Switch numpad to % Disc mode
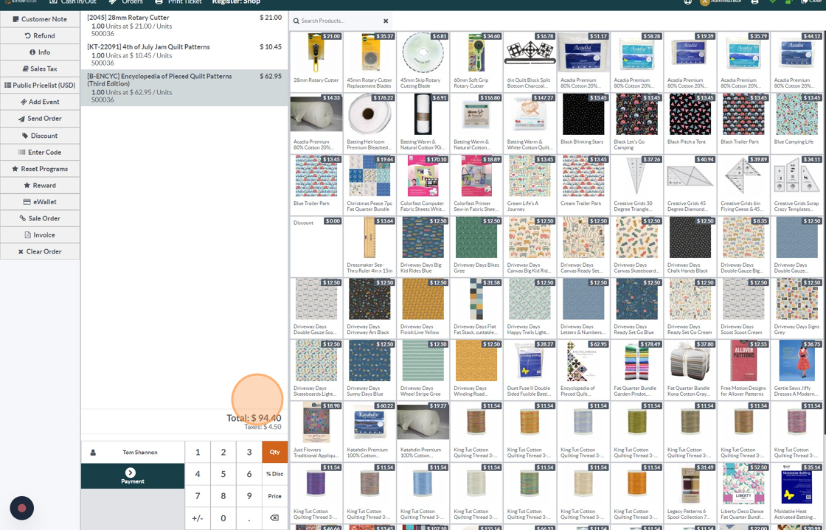Viewport: 826px width, 530px height. [274, 474]
